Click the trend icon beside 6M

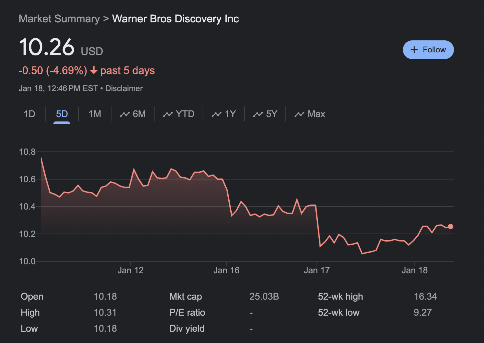tap(125, 114)
